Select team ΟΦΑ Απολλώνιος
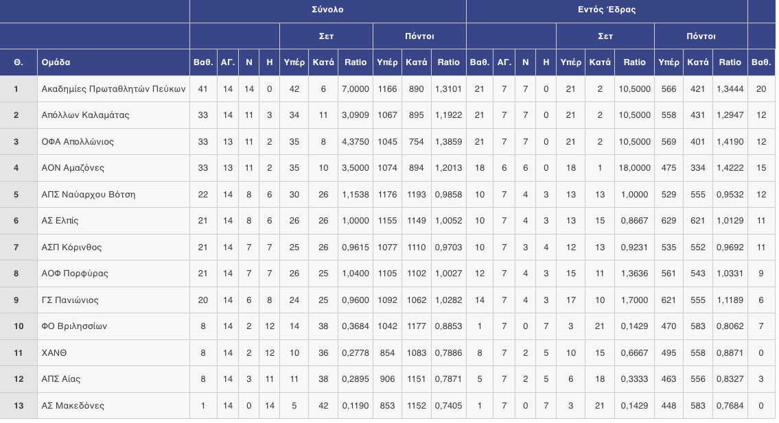Screen dimensions: 779x423 (x=78, y=141)
